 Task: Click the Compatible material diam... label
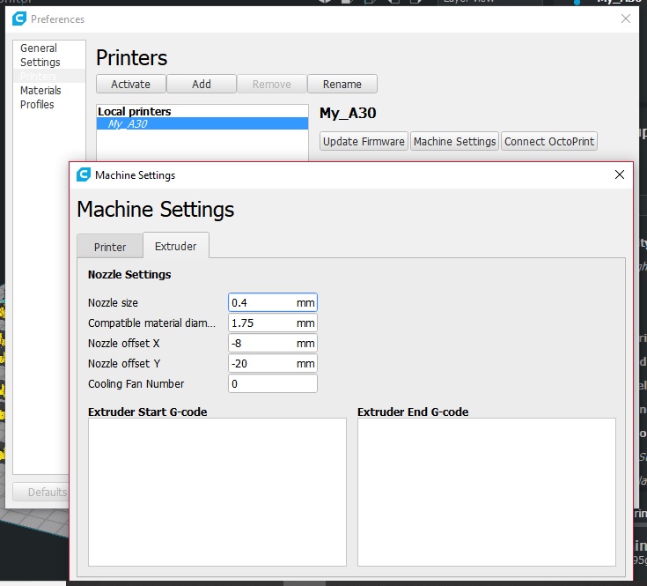pos(151,323)
